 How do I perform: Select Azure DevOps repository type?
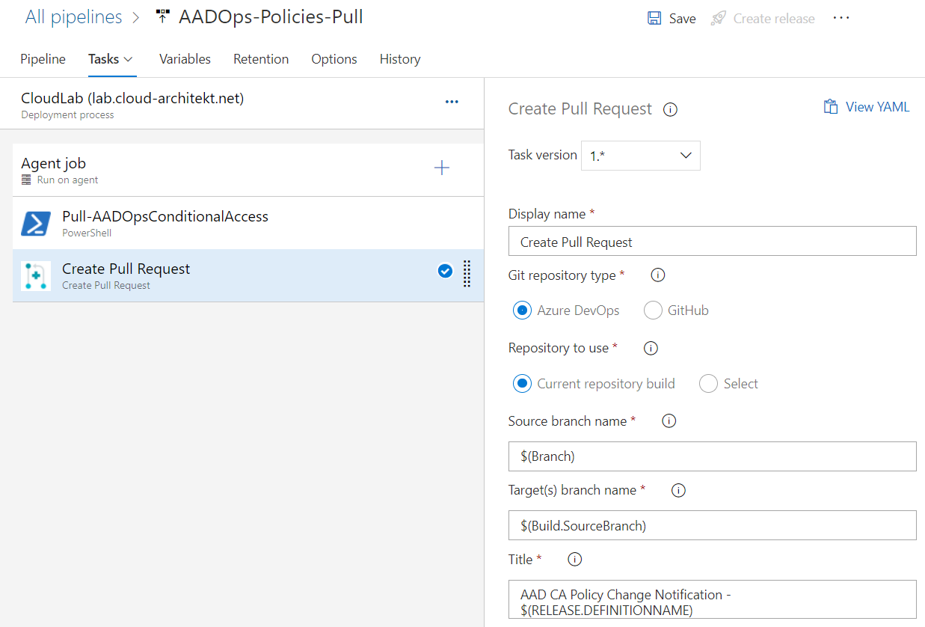(x=522, y=310)
